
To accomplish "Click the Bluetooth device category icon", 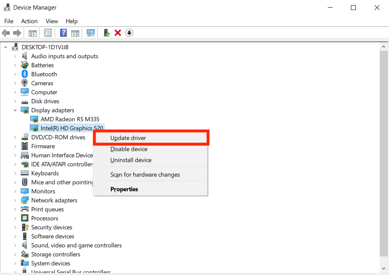I will [x=25, y=74].
